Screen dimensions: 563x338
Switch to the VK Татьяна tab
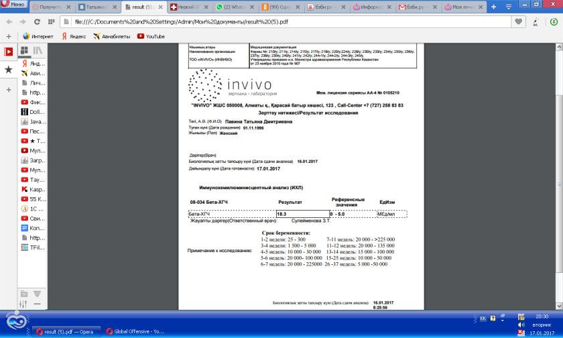coord(98,7)
